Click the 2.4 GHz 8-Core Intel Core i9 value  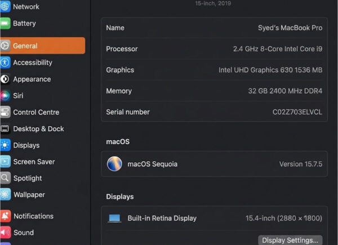pos(278,49)
